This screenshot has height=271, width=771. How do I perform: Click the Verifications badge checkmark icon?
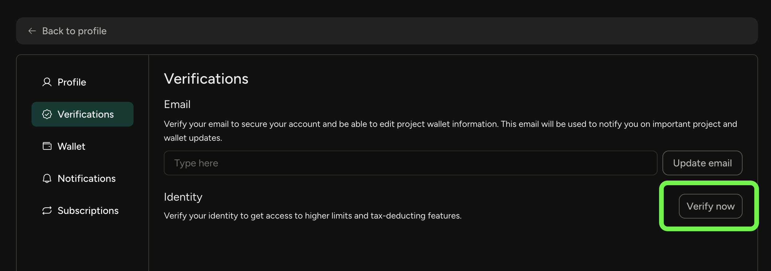pos(47,114)
